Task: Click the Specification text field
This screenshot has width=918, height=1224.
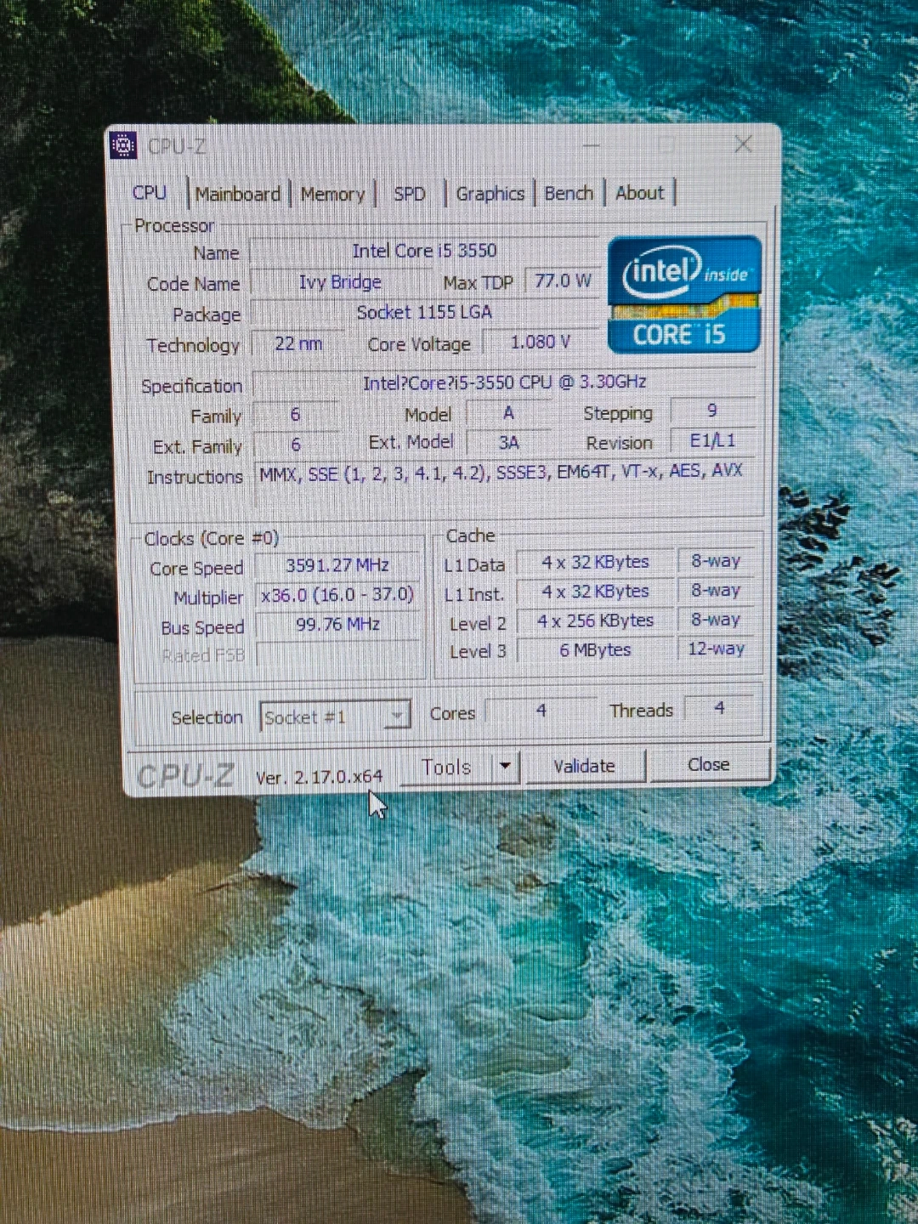Action: tap(503, 383)
